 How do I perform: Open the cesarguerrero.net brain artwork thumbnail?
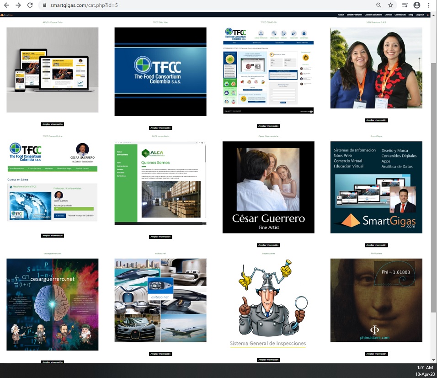[53, 304]
